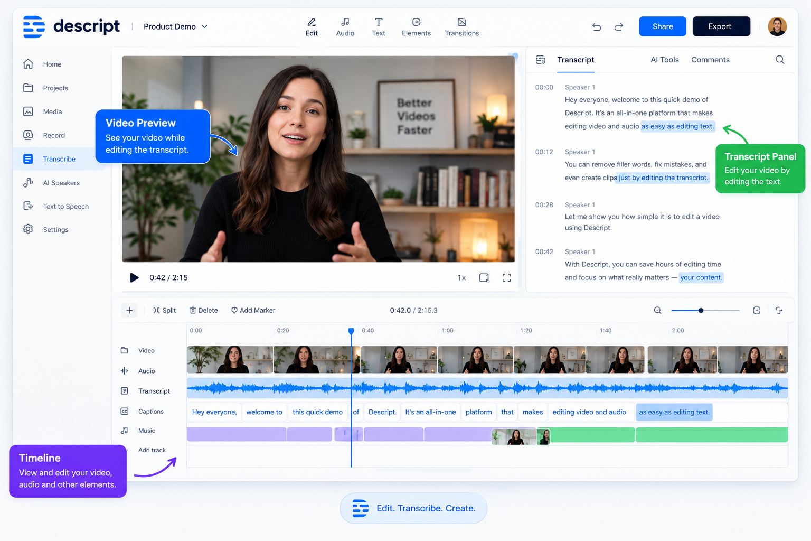Click the plus button on timeline toolbar

[129, 310]
